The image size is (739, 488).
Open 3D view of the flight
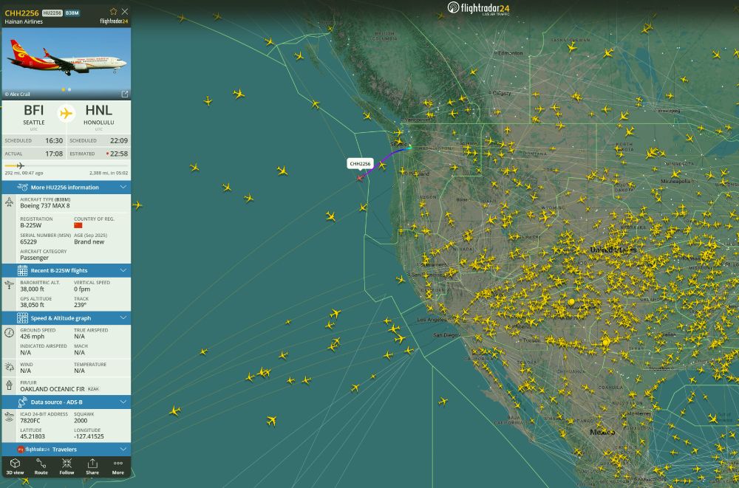(x=15, y=467)
